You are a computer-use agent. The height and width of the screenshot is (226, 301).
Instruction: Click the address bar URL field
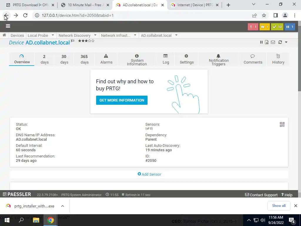click(x=141, y=15)
